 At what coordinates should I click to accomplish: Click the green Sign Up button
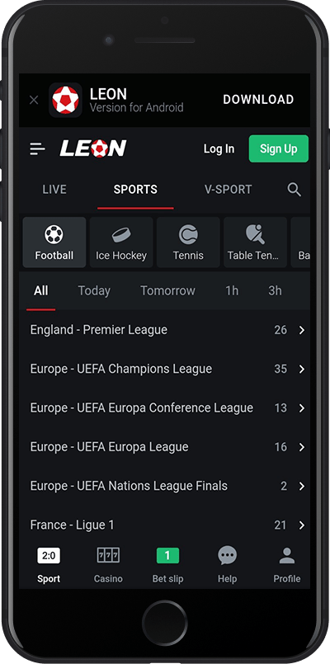(x=278, y=148)
